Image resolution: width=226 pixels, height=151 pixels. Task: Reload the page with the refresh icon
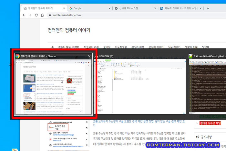pyautogui.click(x=36, y=15)
